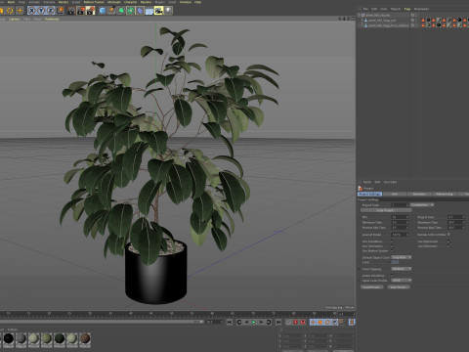Viewport: 469px width, 352px height.
Task: Go to start of animation
Action: [x=230, y=322]
